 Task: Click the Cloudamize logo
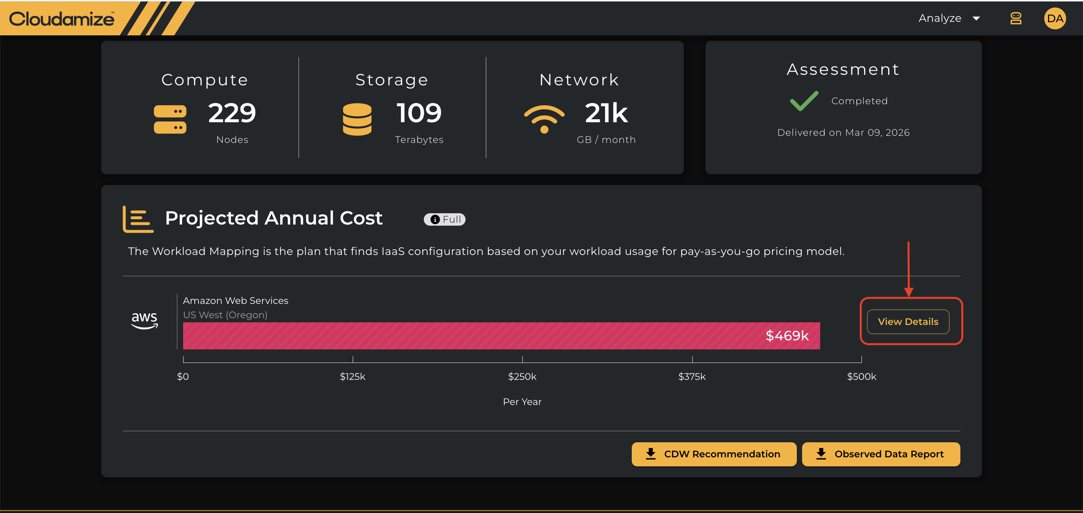[62, 19]
